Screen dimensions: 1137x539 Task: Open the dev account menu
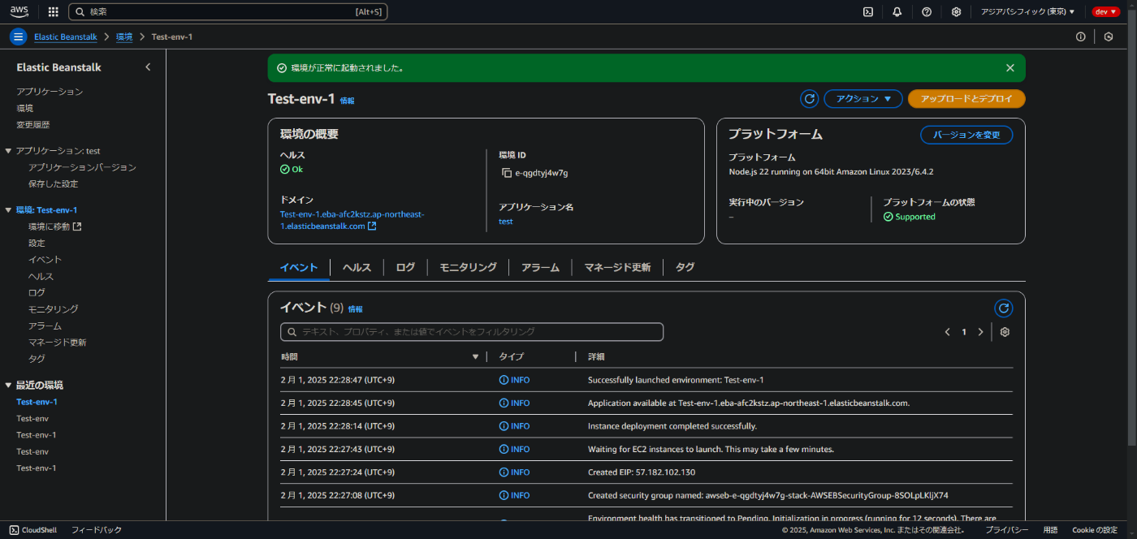pos(1106,12)
